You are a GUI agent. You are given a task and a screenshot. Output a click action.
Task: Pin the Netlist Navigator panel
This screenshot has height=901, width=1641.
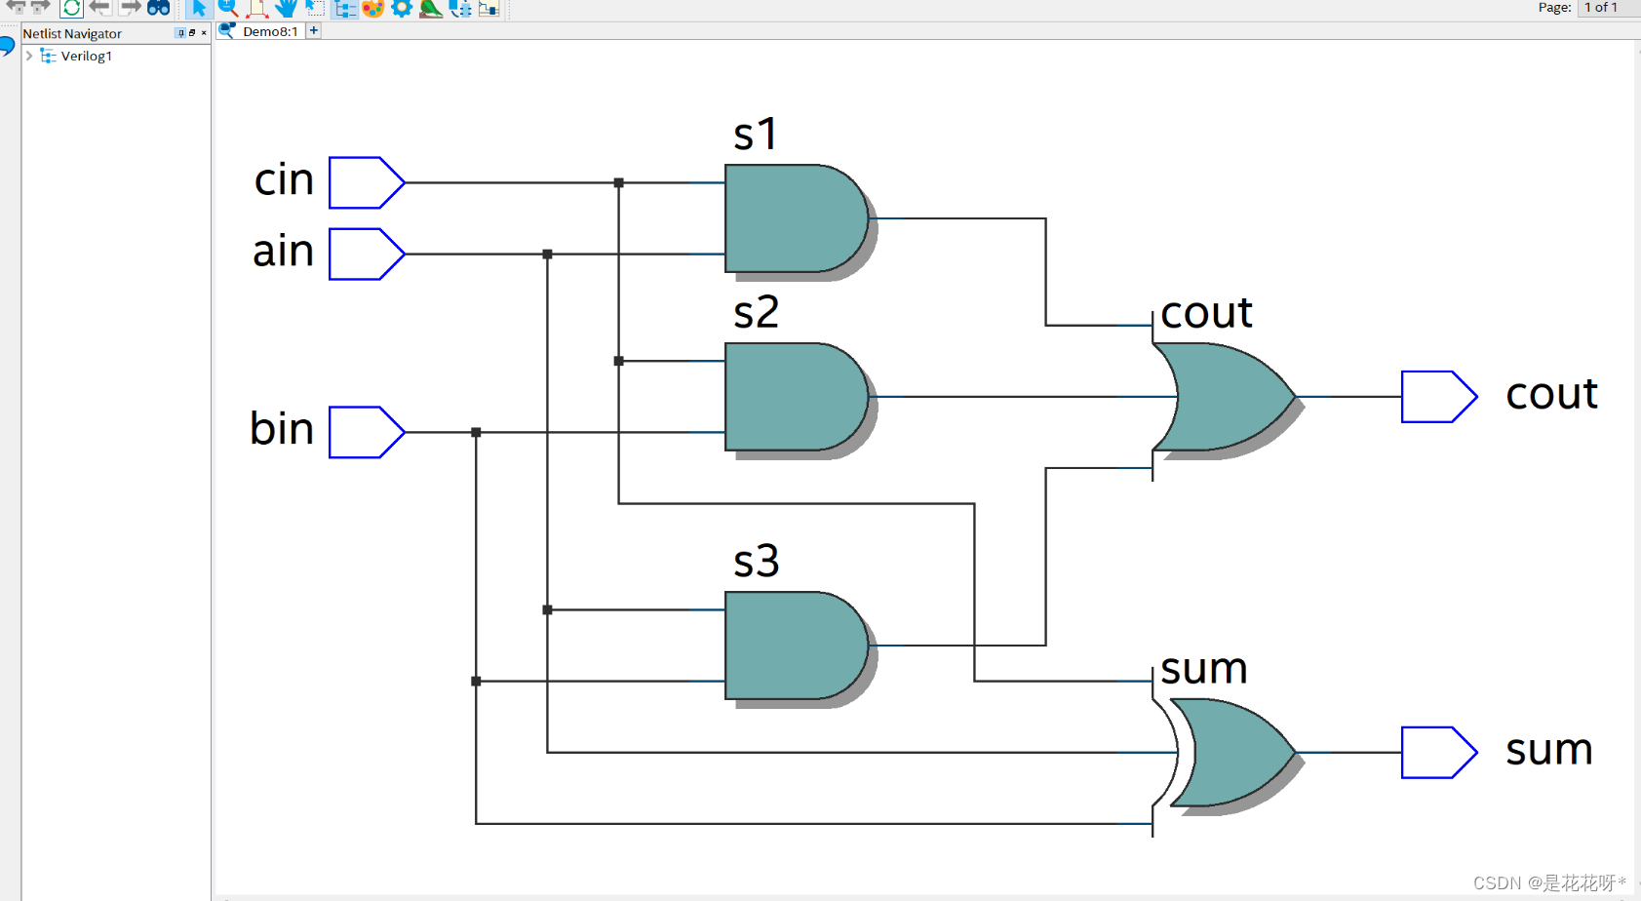(180, 33)
